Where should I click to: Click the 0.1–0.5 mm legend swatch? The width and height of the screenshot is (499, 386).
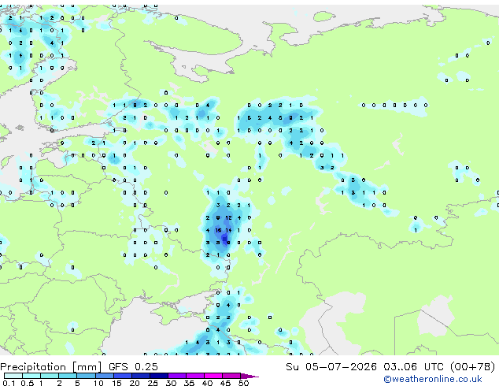tap(13, 376)
